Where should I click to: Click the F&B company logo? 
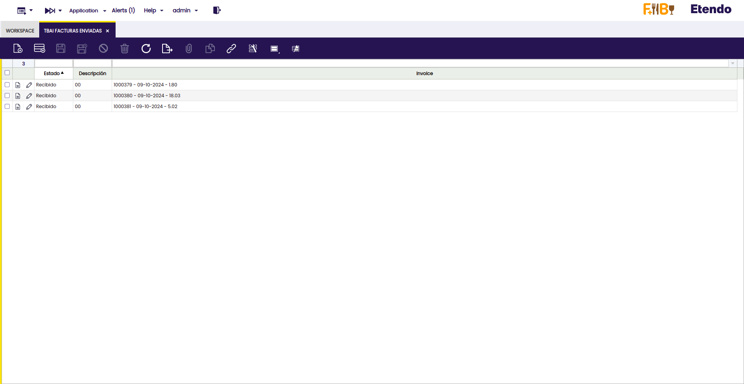[659, 9]
